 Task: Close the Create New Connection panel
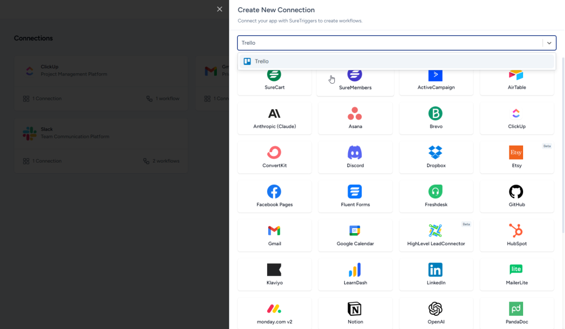click(x=220, y=9)
